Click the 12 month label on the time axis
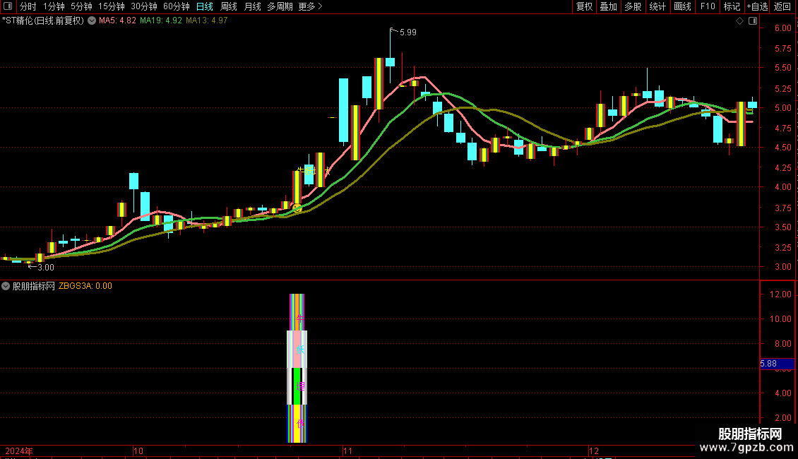Image resolution: width=798 pixels, height=459 pixels. coord(594,451)
